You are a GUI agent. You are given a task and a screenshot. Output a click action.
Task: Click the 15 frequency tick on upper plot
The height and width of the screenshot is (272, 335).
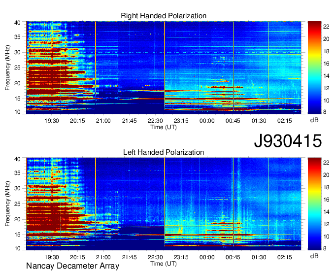pyautogui.click(x=18, y=99)
